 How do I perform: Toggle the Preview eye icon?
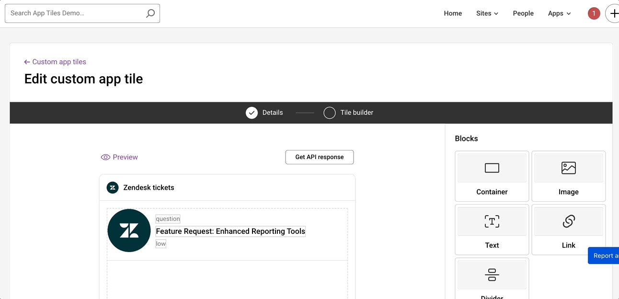[x=106, y=157]
